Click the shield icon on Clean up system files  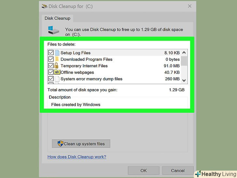60,143
